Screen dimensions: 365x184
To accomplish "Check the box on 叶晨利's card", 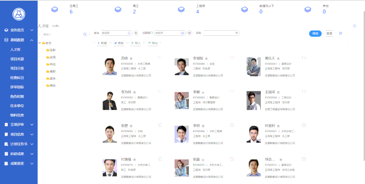I will click(x=304, y=125).
